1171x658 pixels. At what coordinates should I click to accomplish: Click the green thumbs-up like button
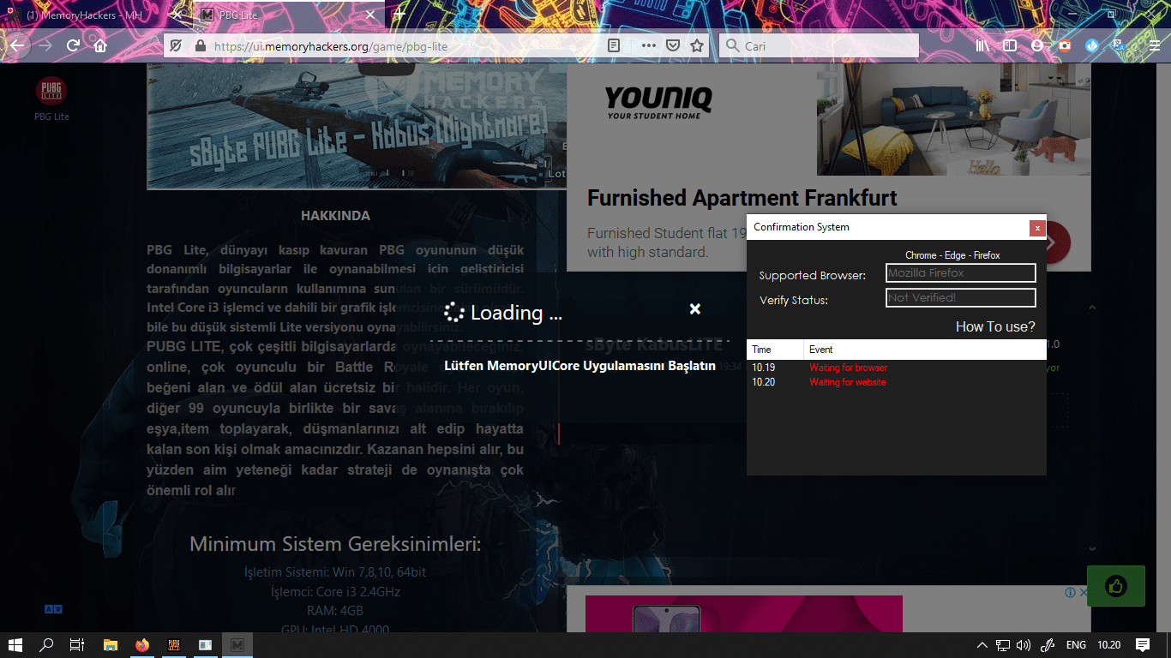tap(1116, 586)
